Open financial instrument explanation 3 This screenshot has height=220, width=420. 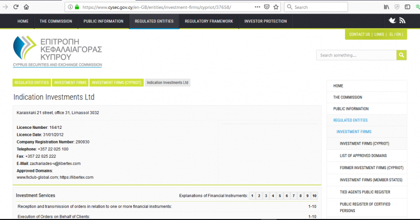tap(266, 196)
